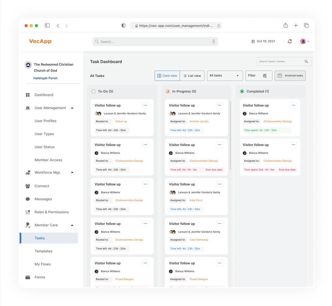Click the microphone icon in search bar

[x=213, y=42]
